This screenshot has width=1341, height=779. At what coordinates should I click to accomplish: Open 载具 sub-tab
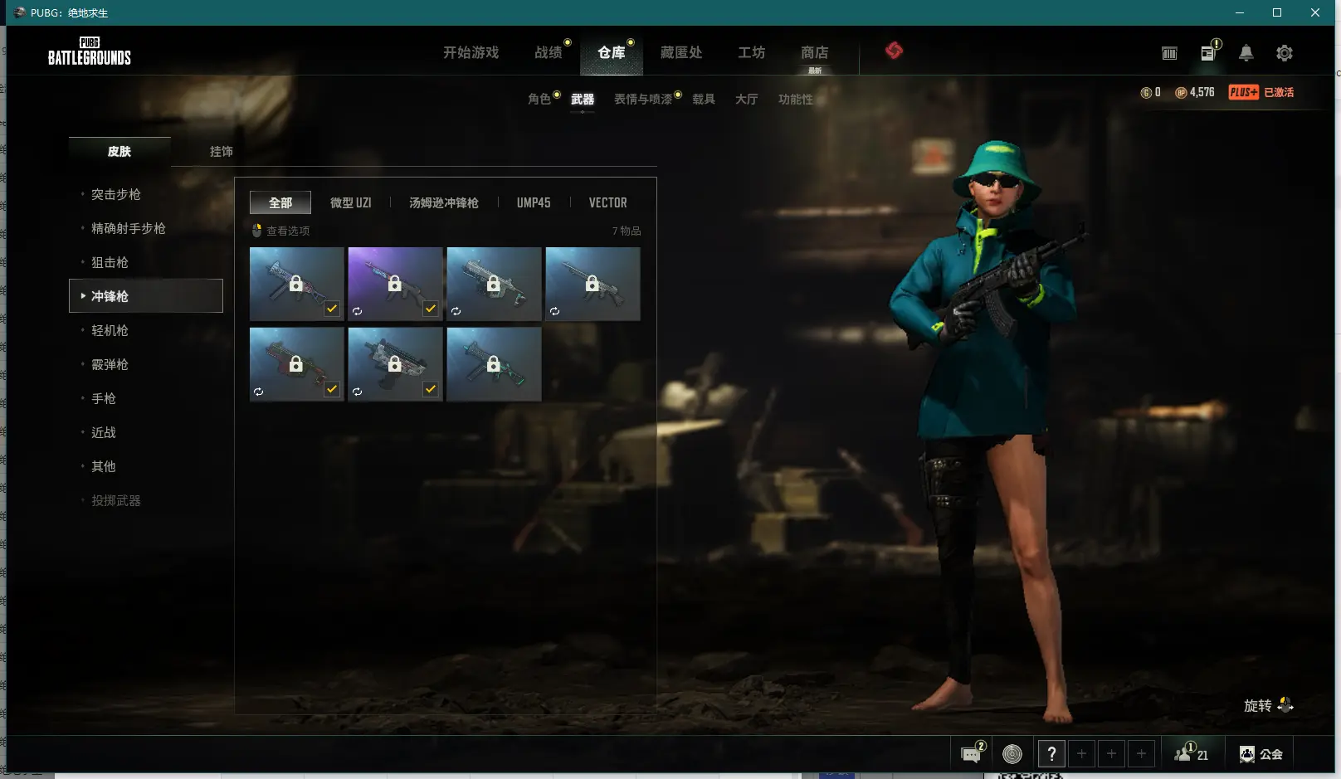704,99
